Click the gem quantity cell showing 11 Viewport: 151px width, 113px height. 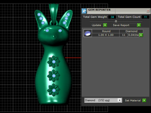(124, 35)
